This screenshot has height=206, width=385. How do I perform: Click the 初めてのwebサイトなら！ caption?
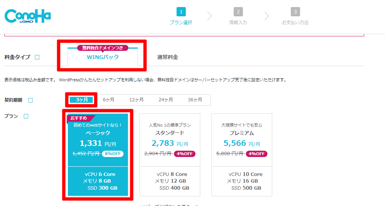(x=98, y=125)
